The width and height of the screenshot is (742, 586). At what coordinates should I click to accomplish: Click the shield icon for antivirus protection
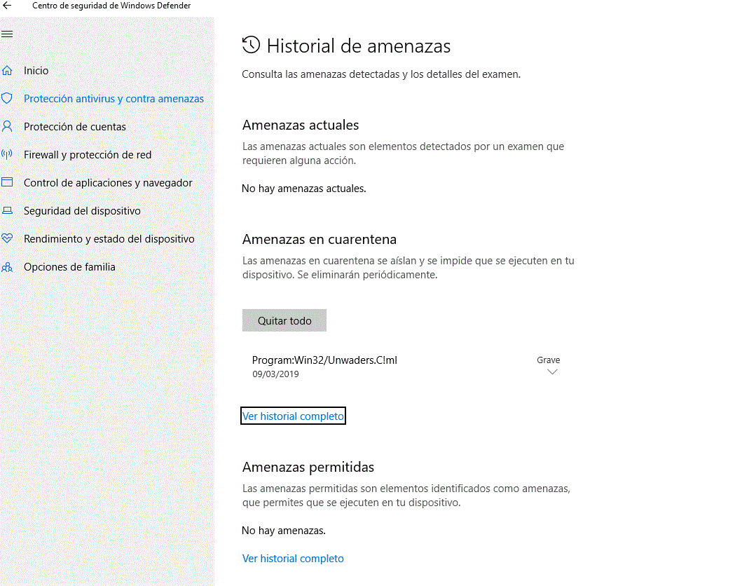tap(8, 99)
